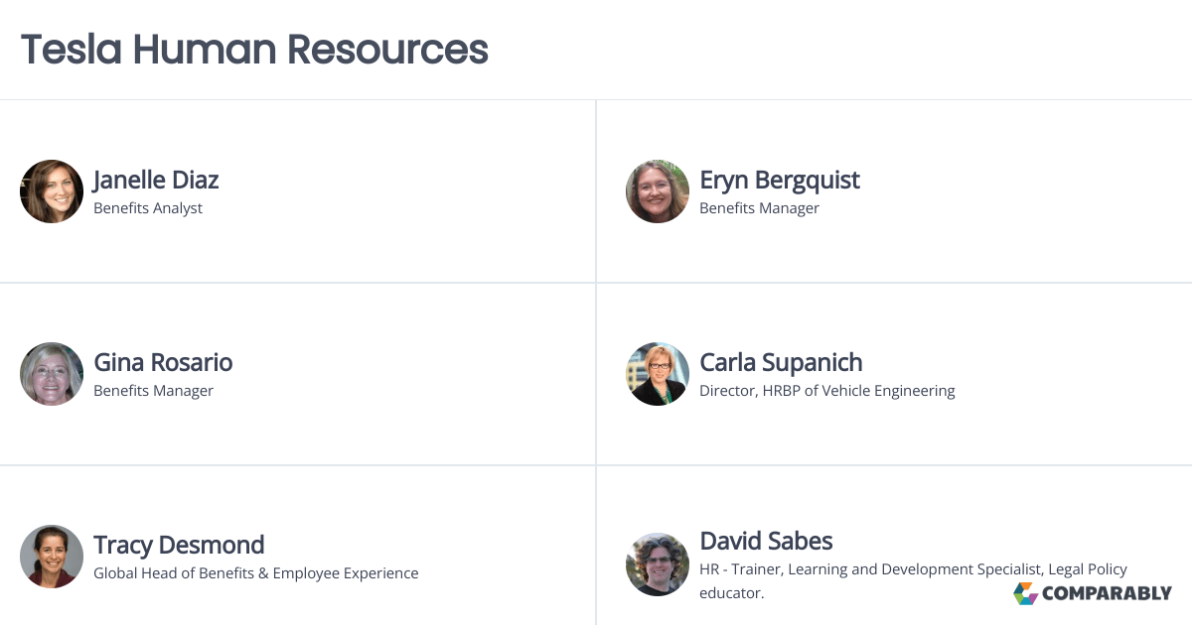Click Carla Supanich's avatar image
The image size is (1192, 625).
pos(658,374)
